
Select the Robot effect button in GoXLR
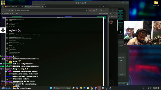pyautogui.click(x=120, y=14)
